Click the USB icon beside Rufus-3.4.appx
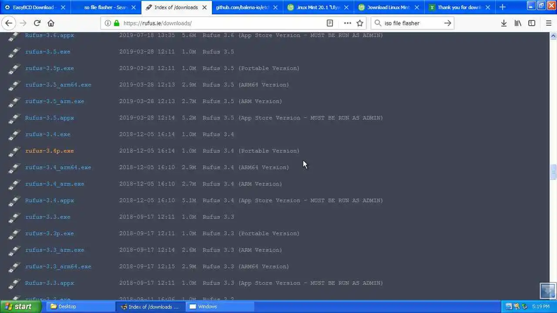 point(14,201)
